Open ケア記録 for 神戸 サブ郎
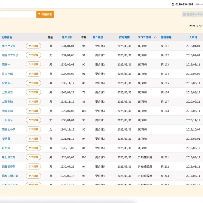The width and height of the screenshot is (203, 203). pyautogui.click(x=33, y=46)
